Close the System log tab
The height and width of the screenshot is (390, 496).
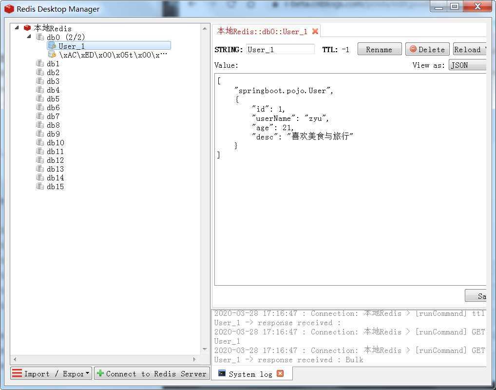click(x=280, y=373)
